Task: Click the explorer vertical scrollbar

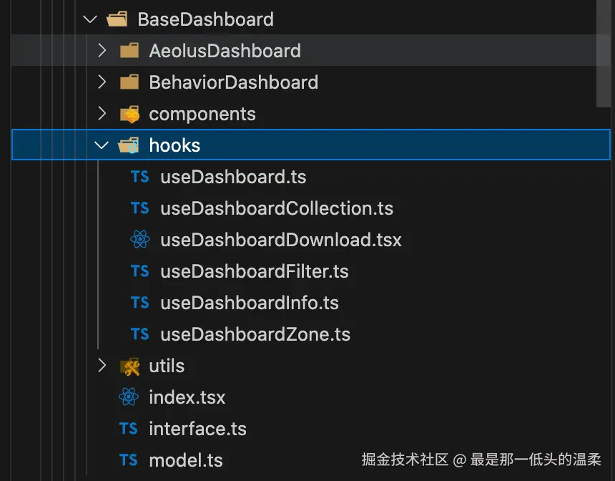Action: coord(604,54)
